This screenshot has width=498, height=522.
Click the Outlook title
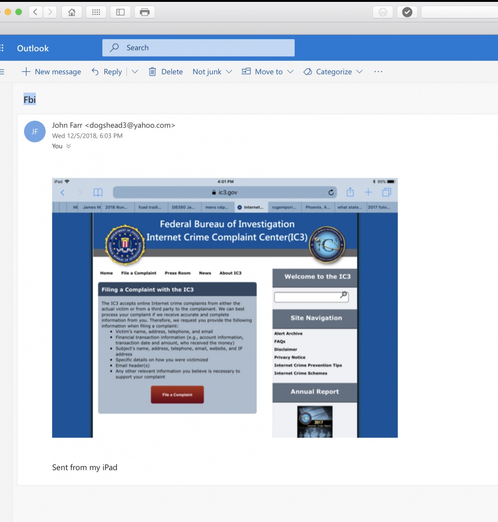pos(33,48)
